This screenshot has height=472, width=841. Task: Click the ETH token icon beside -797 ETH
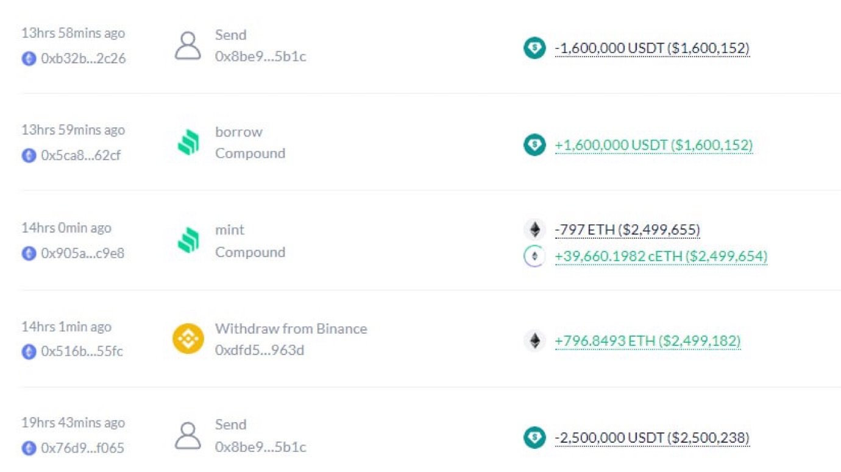(534, 230)
